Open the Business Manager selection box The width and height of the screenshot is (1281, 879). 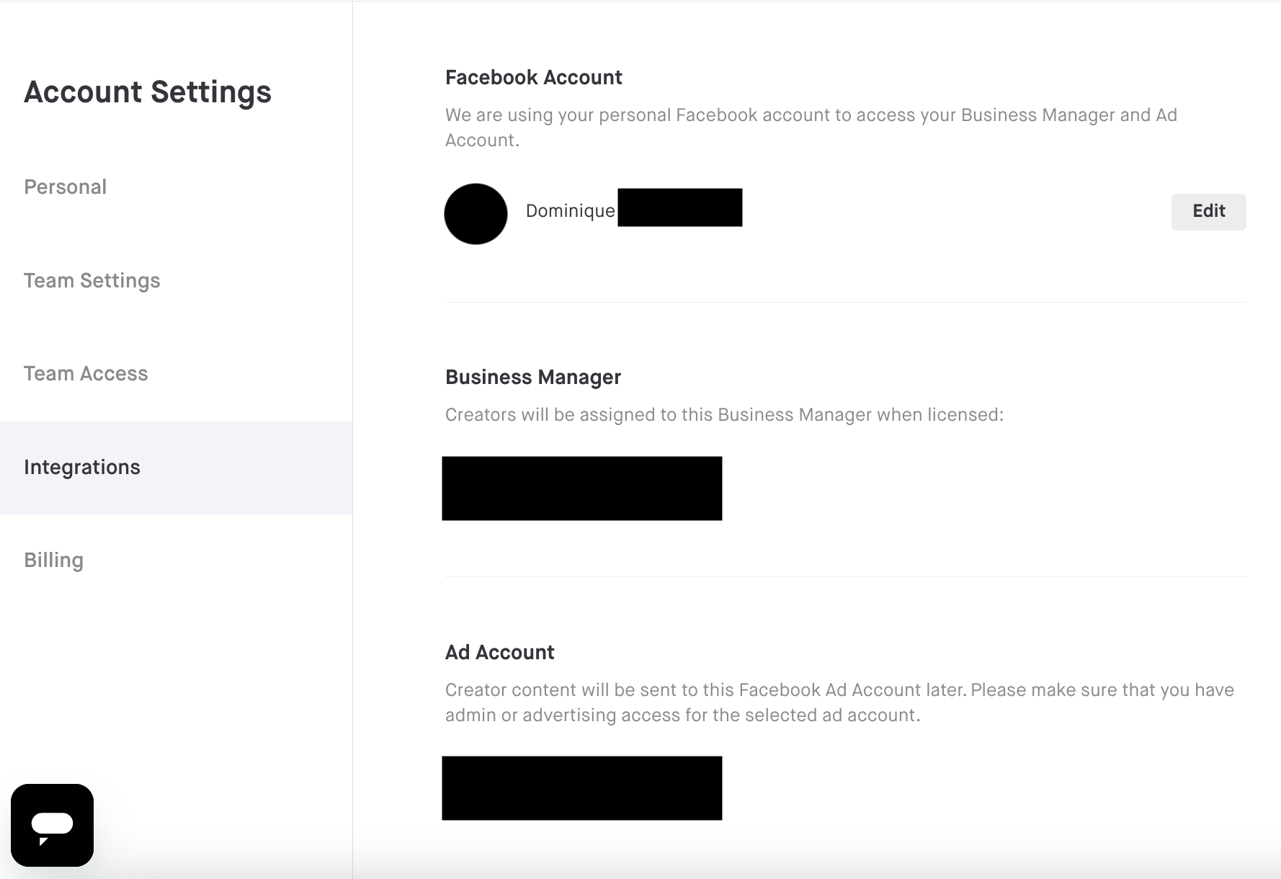[x=581, y=488]
